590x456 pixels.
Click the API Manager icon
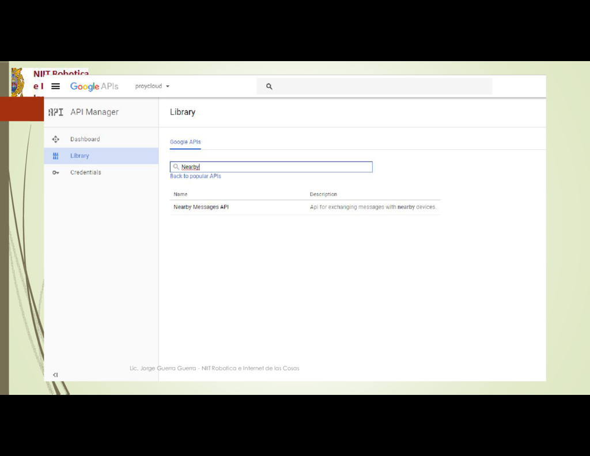[x=56, y=112]
